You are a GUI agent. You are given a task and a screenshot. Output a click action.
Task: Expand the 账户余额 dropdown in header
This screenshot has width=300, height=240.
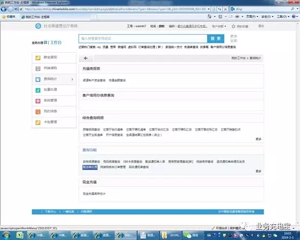pos(219,26)
